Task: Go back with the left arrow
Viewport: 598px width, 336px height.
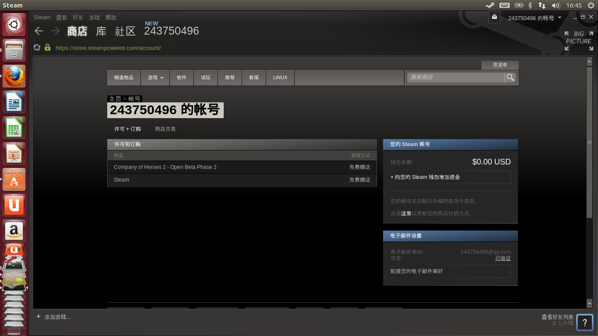Action: [x=39, y=31]
